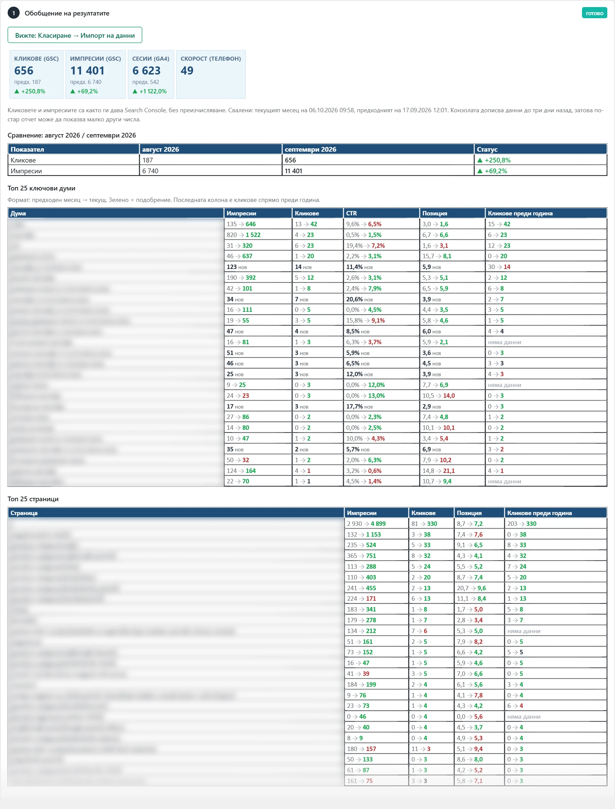This screenshot has width=615, height=809.
Task: Click pages impressions cell '2 930 → 4 899'
Action: (376, 523)
